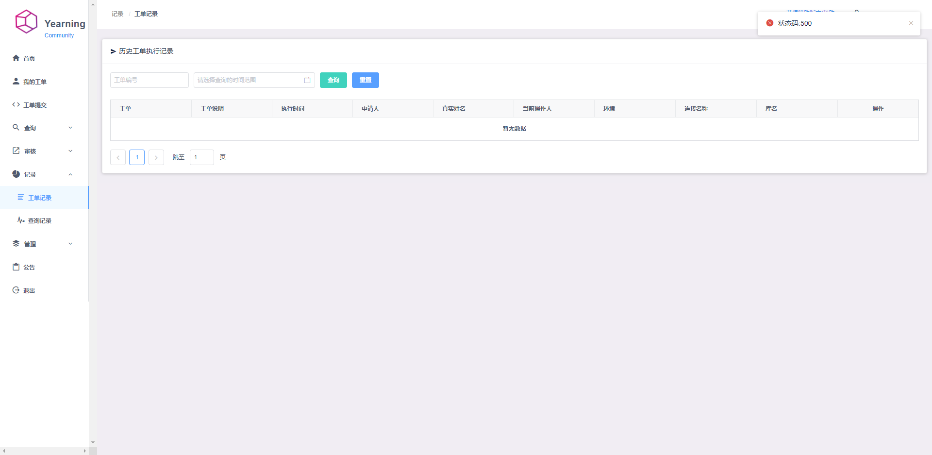Viewport: 932px width, 455px height.
Task: Click the 工单提交 code icon
Action: [16, 104]
